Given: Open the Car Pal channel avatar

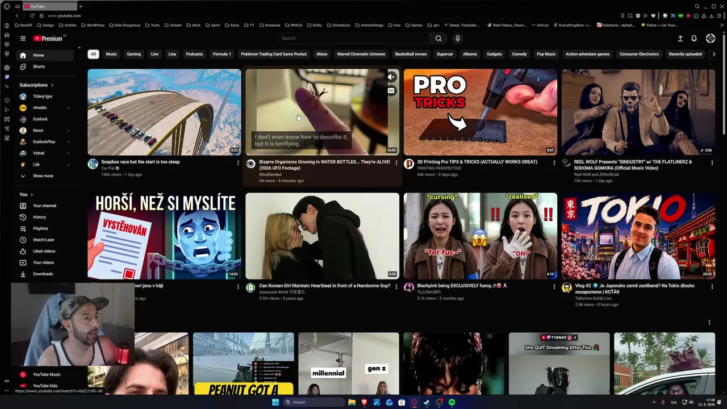Looking at the screenshot, I should 93,164.
